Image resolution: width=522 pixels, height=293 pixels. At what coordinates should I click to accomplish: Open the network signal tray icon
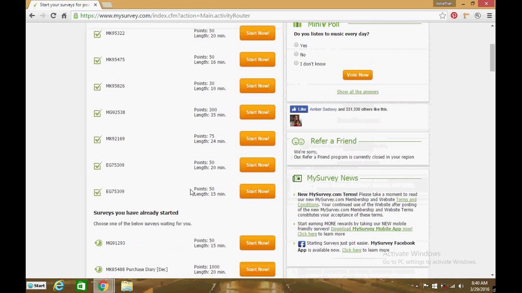click(x=452, y=286)
